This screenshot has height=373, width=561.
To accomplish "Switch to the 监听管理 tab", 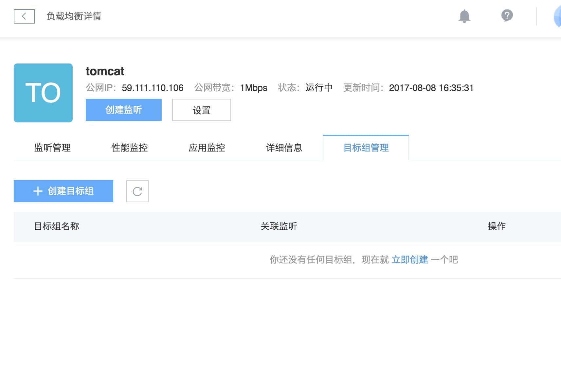I will 52,148.
